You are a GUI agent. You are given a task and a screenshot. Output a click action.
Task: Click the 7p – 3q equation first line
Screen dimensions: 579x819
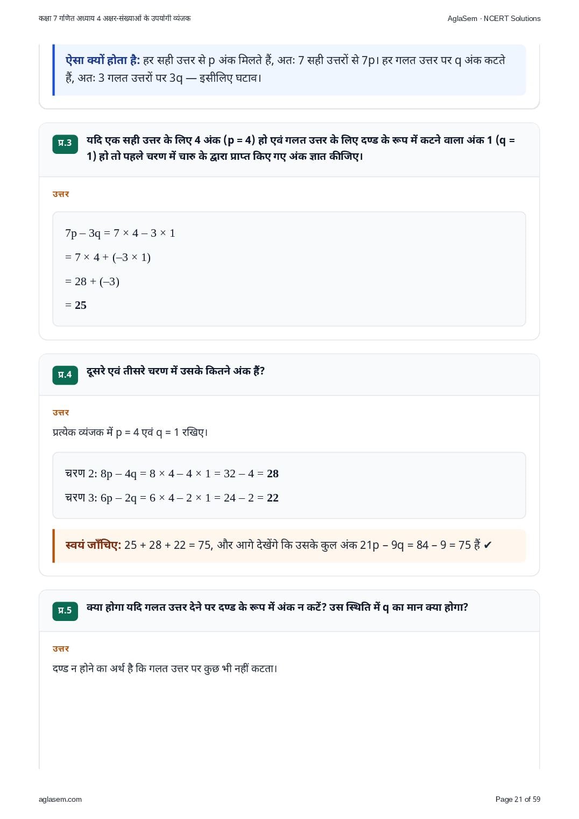click(x=120, y=233)
